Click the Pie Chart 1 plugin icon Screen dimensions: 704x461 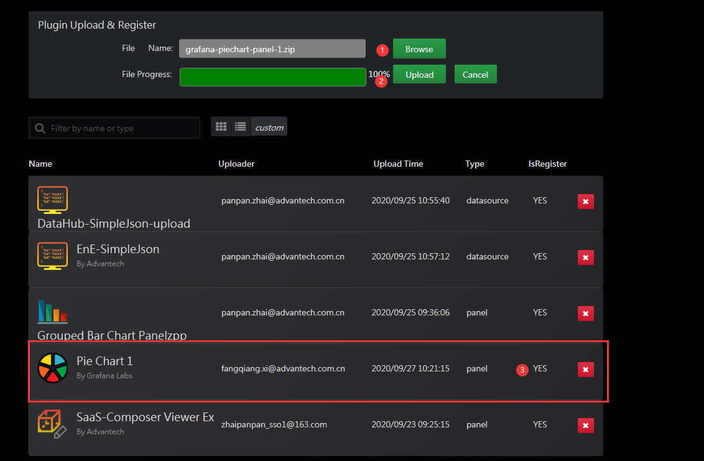pyautogui.click(x=52, y=368)
